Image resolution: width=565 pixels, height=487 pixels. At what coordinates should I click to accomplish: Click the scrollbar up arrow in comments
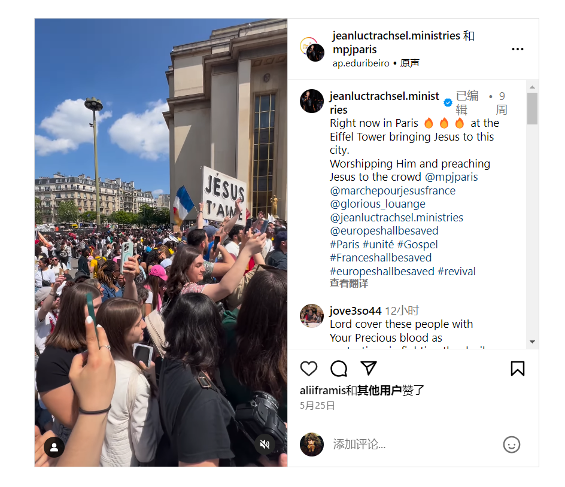click(532, 87)
